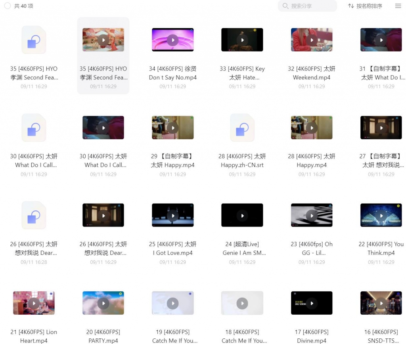Play the 21 Lion Heart.mp4 thumbnail
This screenshot has height=344, width=406.
tap(34, 303)
